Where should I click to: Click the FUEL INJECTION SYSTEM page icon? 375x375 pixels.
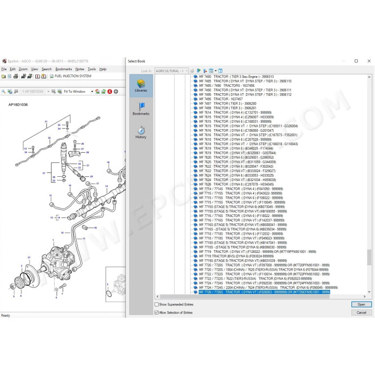[51, 76]
